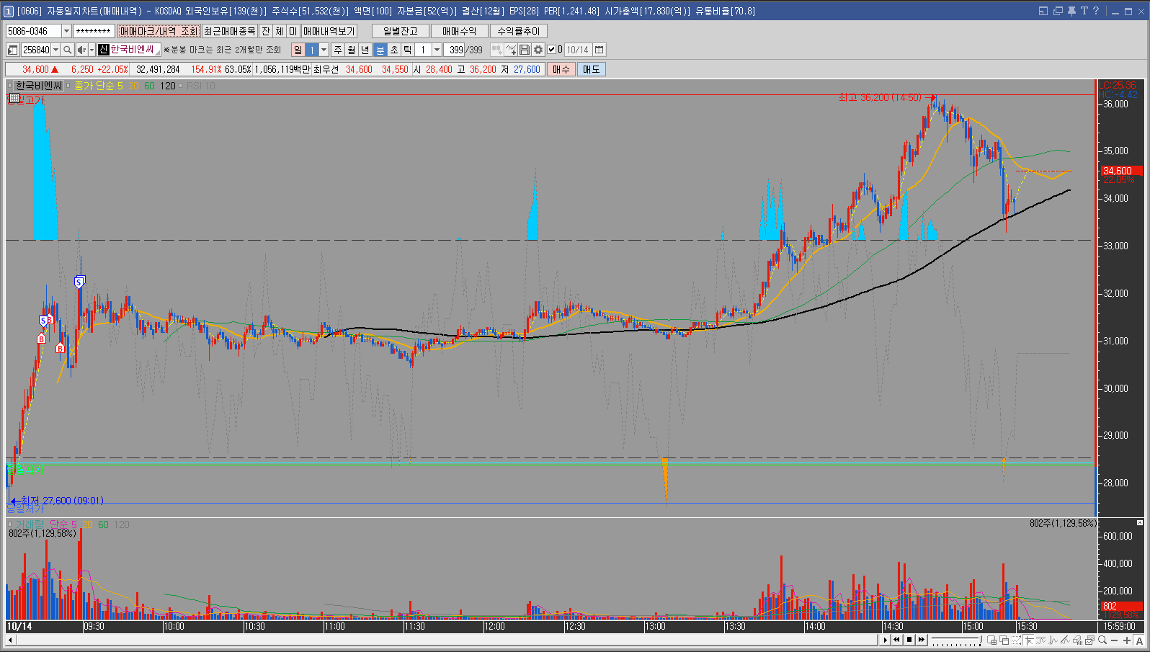Screen dimensions: 1150x652
Task: Click the overlapping windows icon in bottom toolbar
Action: coord(1004,640)
